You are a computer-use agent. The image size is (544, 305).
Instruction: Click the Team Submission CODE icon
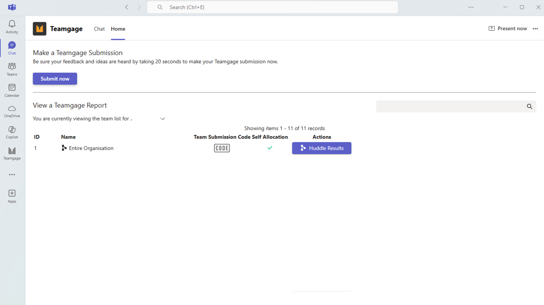click(222, 148)
